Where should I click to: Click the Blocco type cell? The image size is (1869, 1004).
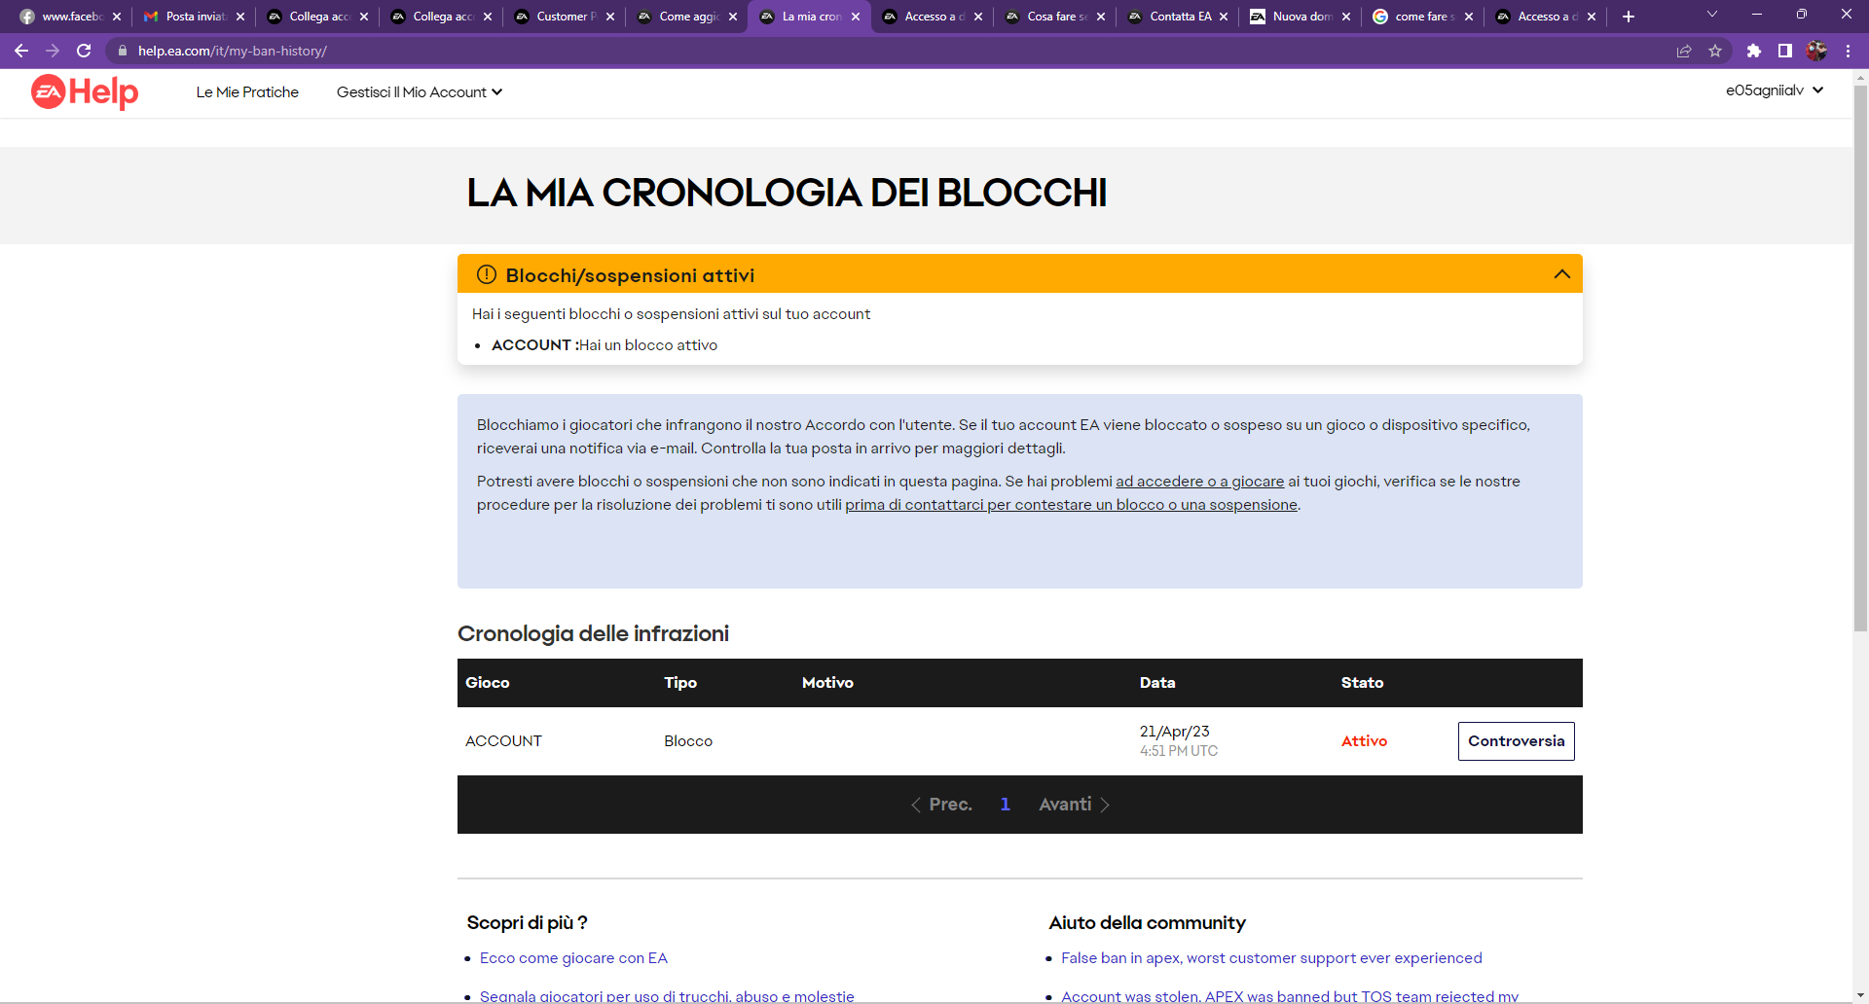coord(688,741)
